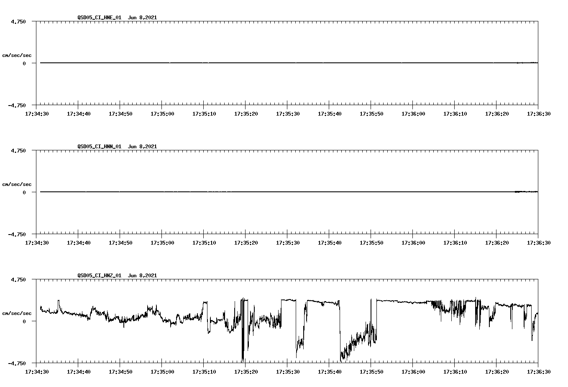Click the cm/sec/sec unit label of HNZ plot

point(17,313)
